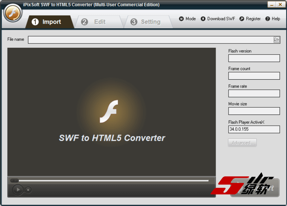This screenshot has width=287, height=206.
Task: Open the Mode menu
Action: (x=187, y=19)
